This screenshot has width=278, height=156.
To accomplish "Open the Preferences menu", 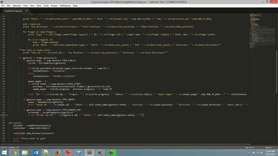I will point(65,6).
